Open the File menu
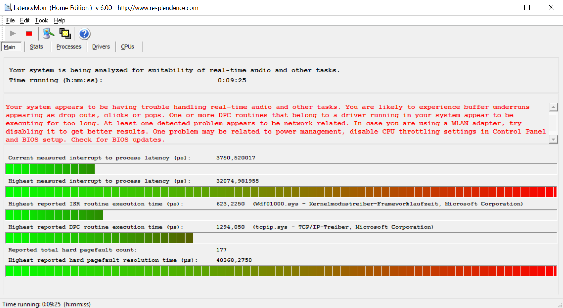 [x=10, y=20]
